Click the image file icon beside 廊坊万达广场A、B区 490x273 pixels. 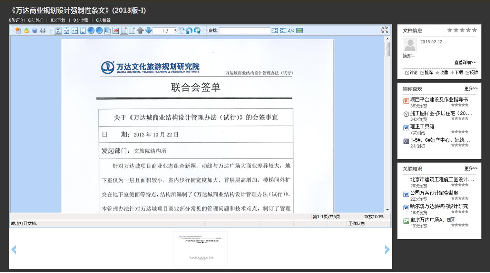(406, 221)
